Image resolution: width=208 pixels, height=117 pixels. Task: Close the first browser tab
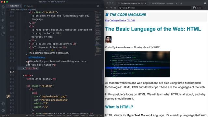[x=145, y=3]
